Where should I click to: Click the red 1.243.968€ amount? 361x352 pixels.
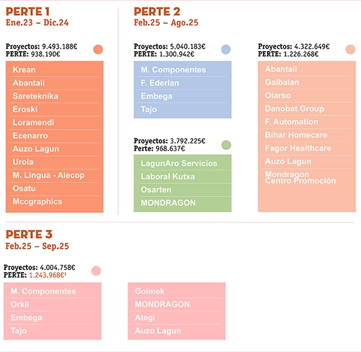click(x=48, y=275)
